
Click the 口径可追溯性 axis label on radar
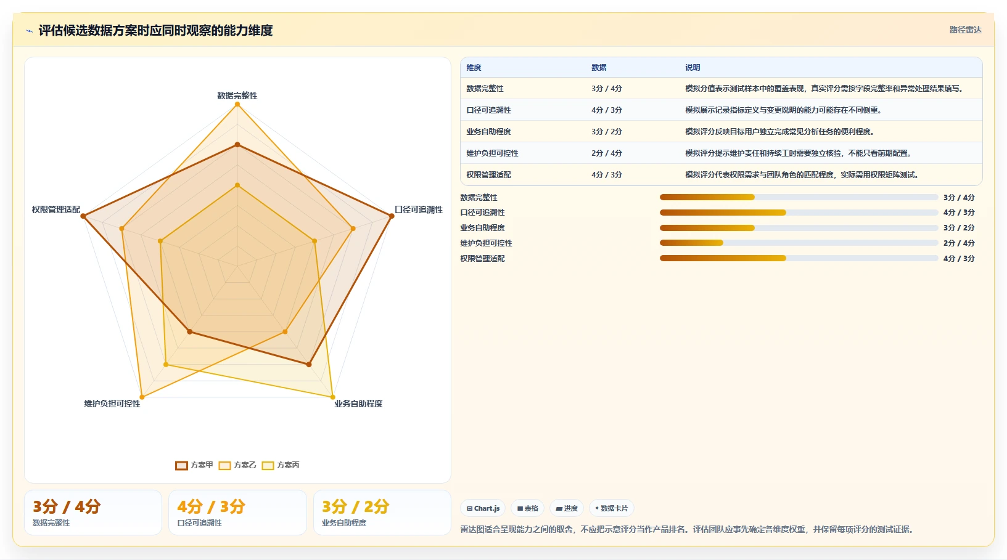419,209
